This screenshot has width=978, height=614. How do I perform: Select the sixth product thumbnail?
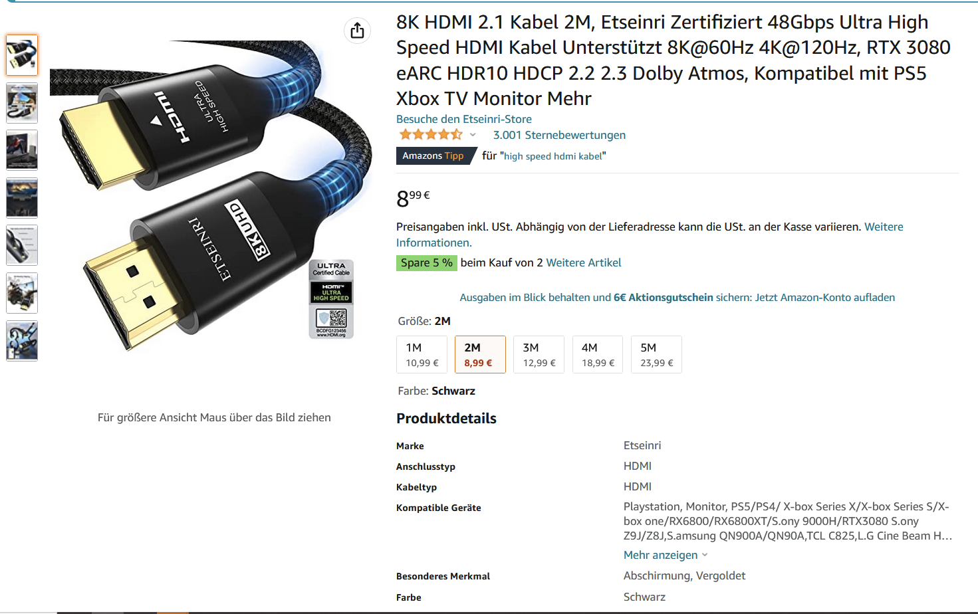pos(22,293)
